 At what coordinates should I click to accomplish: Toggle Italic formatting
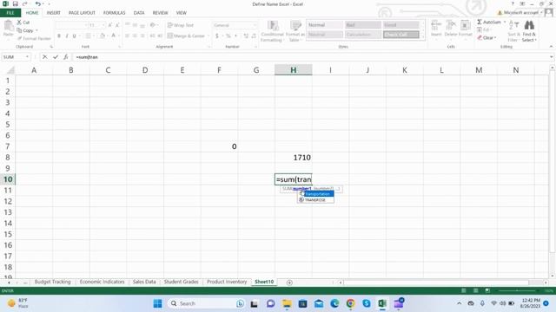click(67, 36)
